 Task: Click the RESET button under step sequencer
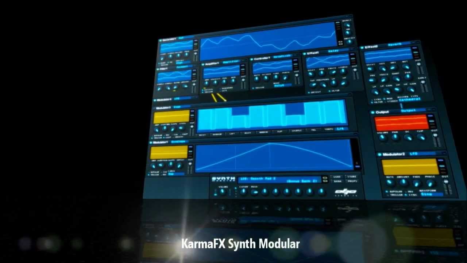(x=202, y=135)
